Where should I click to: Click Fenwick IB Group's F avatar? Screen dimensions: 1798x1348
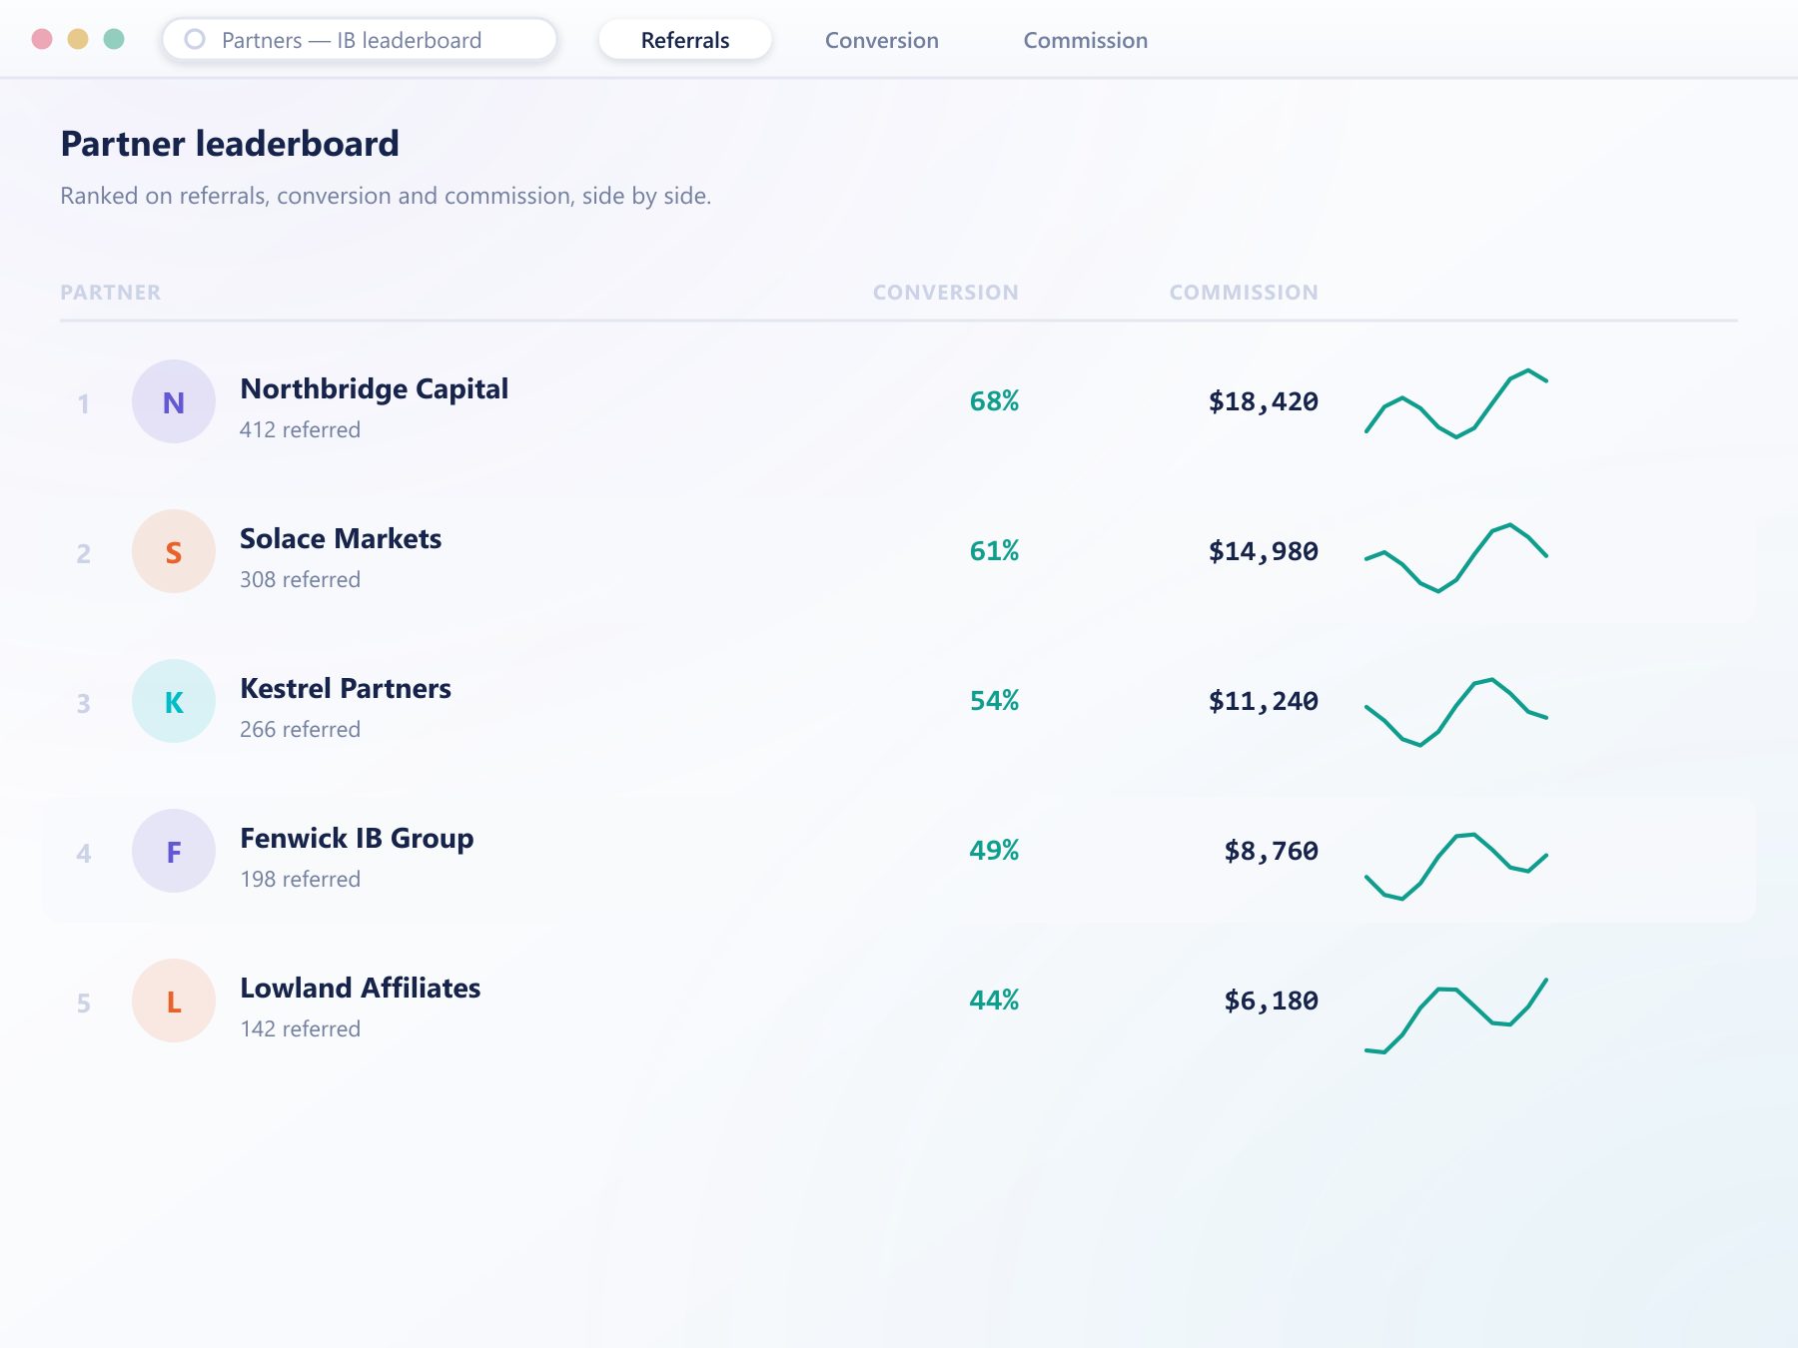point(174,851)
